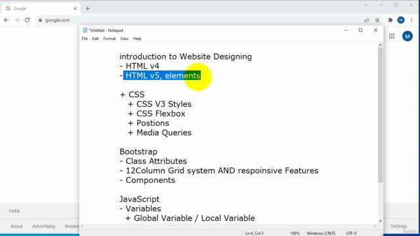The width and height of the screenshot is (420, 236).
Task: Click the '+ Postions' line
Action: pos(148,123)
